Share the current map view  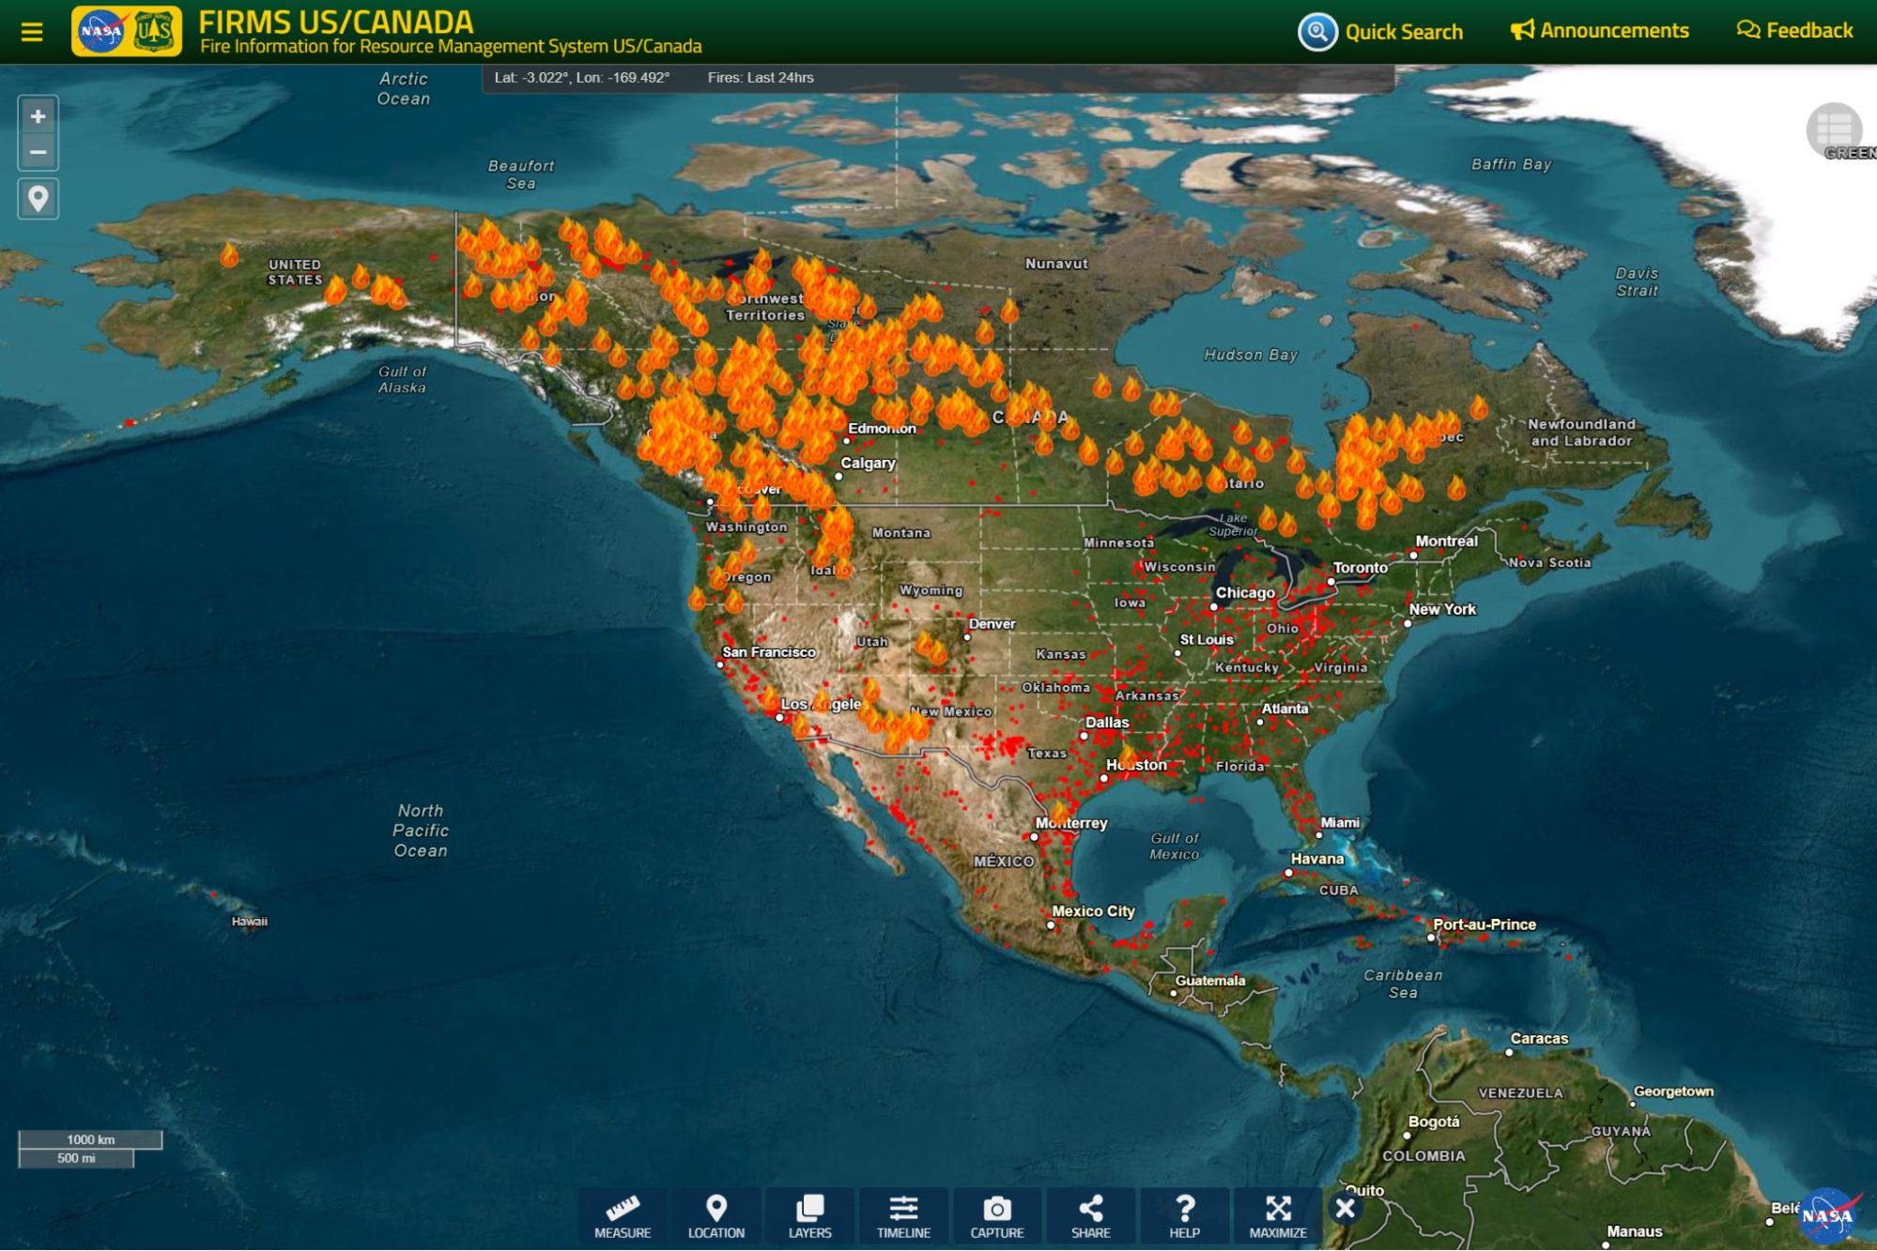tap(1090, 1216)
